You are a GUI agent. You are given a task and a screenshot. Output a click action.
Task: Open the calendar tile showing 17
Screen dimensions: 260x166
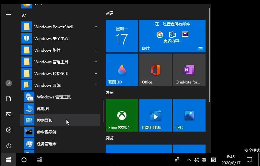click(122, 36)
